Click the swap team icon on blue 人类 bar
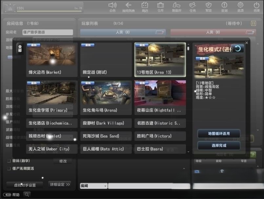Screen dimensions: 264x199 [160, 32]
